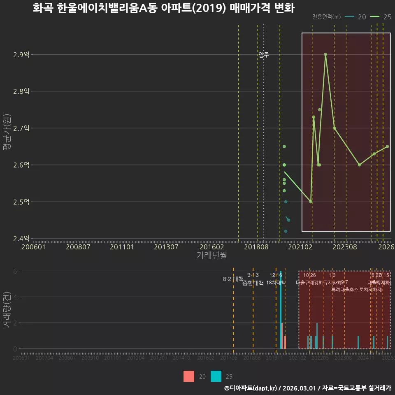Click the 2.6억 y-axis label
The image size is (395, 395).
[x=21, y=165]
